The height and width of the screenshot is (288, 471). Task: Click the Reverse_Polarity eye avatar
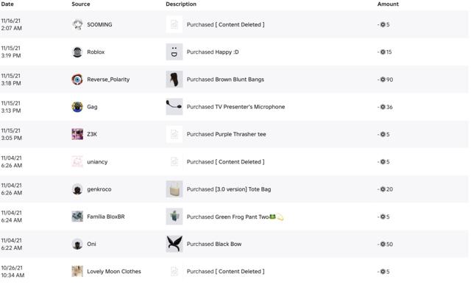77,80
